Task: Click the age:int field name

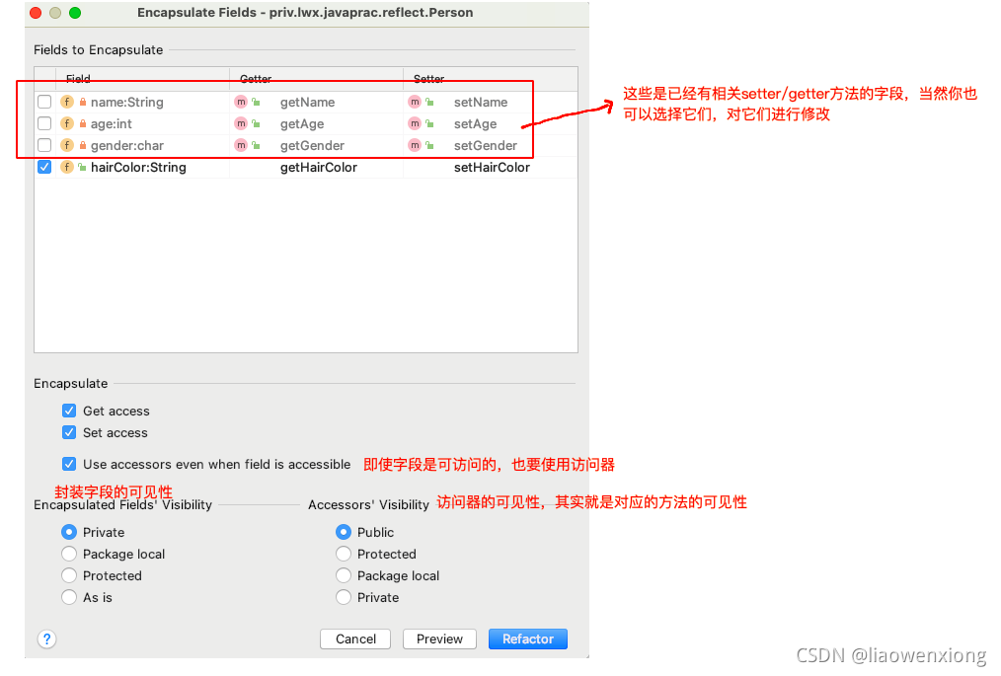Action: pyautogui.click(x=112, y=123)
